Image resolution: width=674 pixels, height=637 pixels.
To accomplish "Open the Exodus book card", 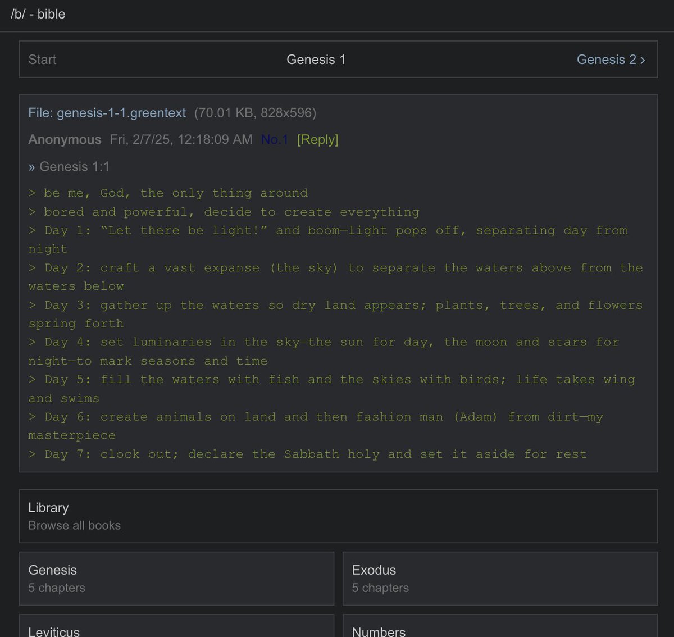I will [500, 579].
